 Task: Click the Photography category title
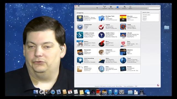87,50
